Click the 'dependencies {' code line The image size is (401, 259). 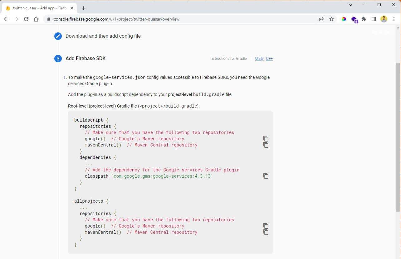pos(98,157)
